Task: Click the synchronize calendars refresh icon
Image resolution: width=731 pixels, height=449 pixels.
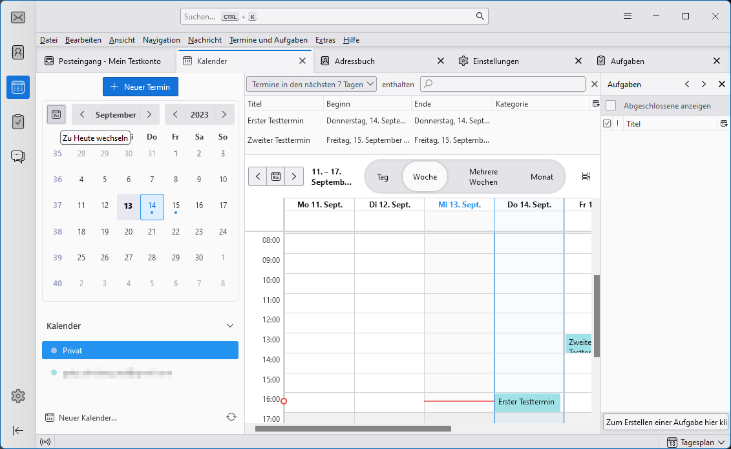Action: tap(231, 417)
